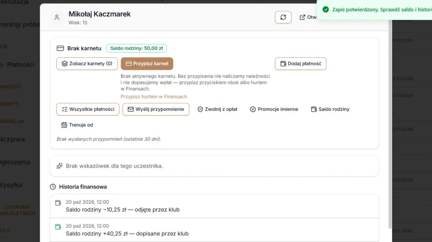
Task: Open Promocje imienne
Action: tap(274, 109)
